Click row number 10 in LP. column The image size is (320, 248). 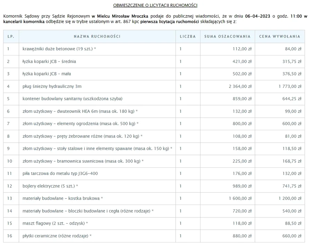[x=10, y=161]
